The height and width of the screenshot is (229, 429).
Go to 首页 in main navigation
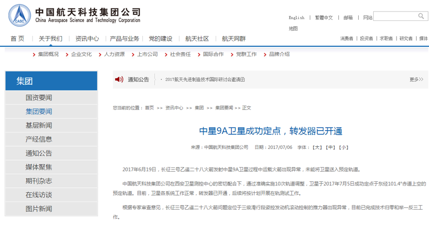point(17,39)
